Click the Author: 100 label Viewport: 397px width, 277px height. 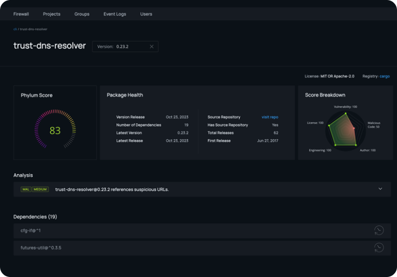tap(368, 150)
